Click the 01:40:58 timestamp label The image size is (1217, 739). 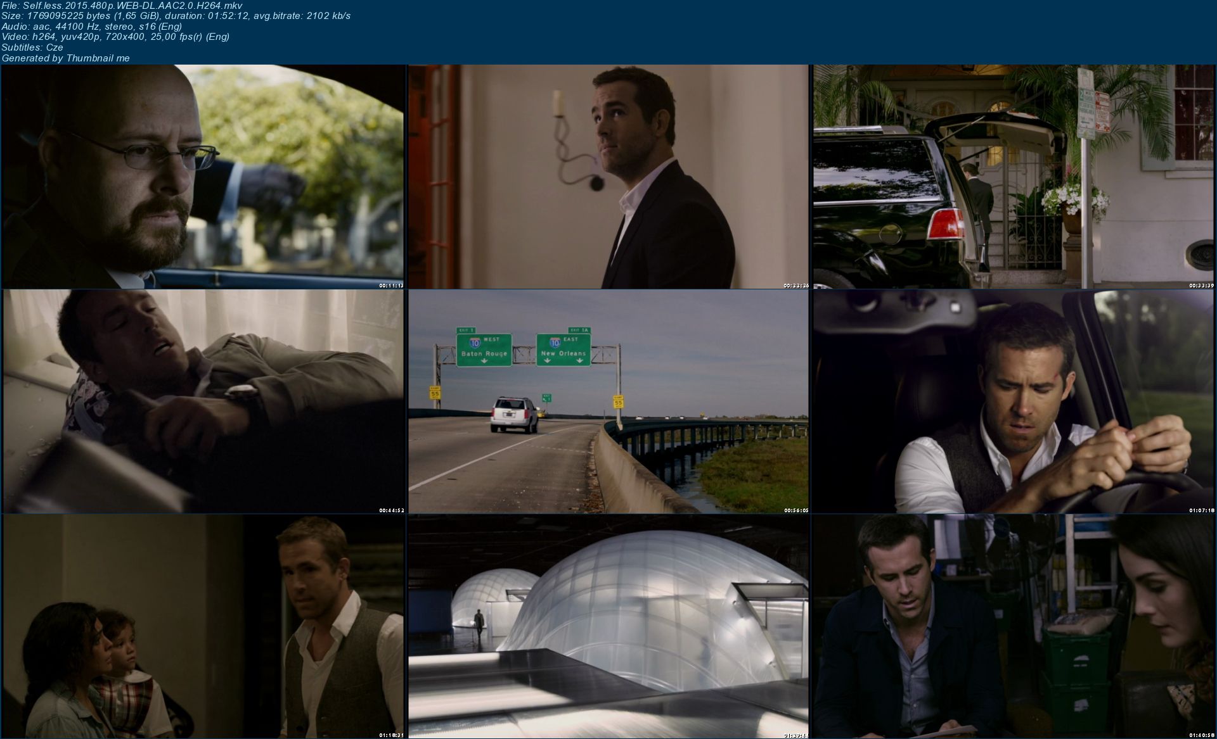pos(1201,735)
